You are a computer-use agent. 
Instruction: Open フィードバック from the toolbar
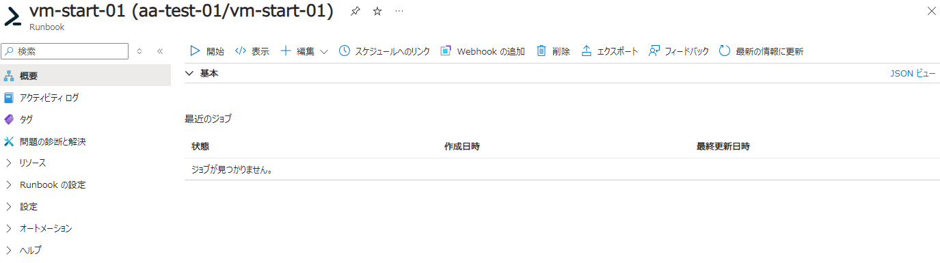[x=679, y=51]
